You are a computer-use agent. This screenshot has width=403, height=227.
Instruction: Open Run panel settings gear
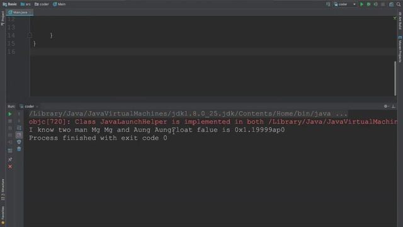pyautogui.click(x=385, y=107)
